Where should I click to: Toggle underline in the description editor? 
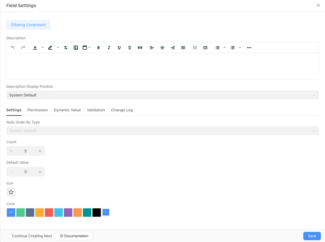119,48
